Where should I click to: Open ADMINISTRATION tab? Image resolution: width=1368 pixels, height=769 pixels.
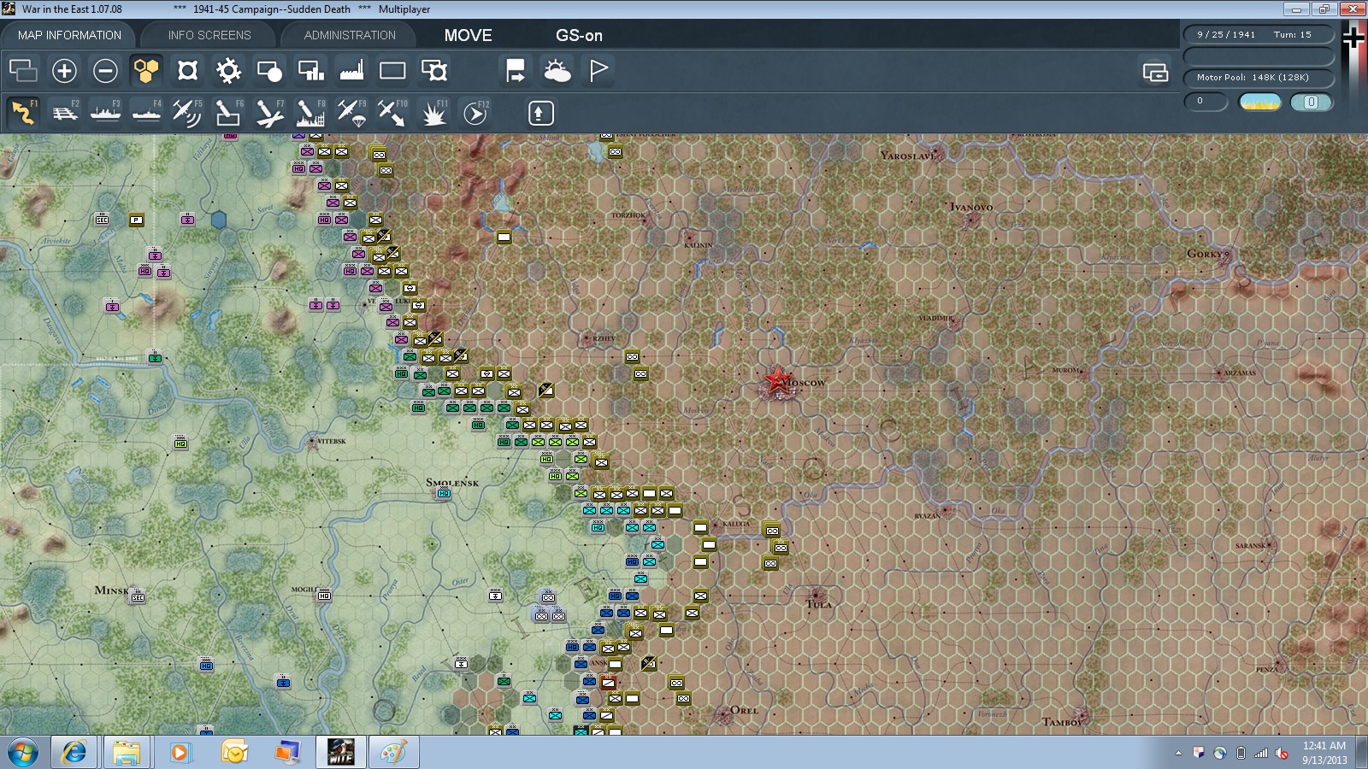pos(350,35)
